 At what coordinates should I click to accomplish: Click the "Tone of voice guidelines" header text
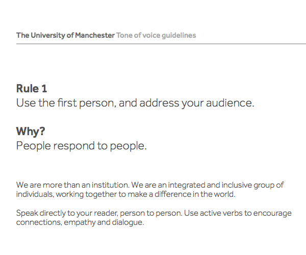(156, 36)
